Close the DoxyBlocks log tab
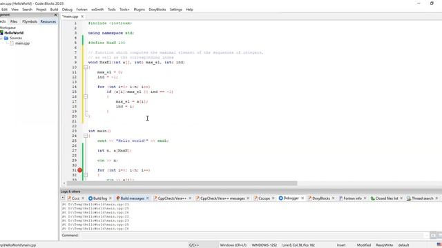Viewport: 442px width, 248px height. pos(333,198)
